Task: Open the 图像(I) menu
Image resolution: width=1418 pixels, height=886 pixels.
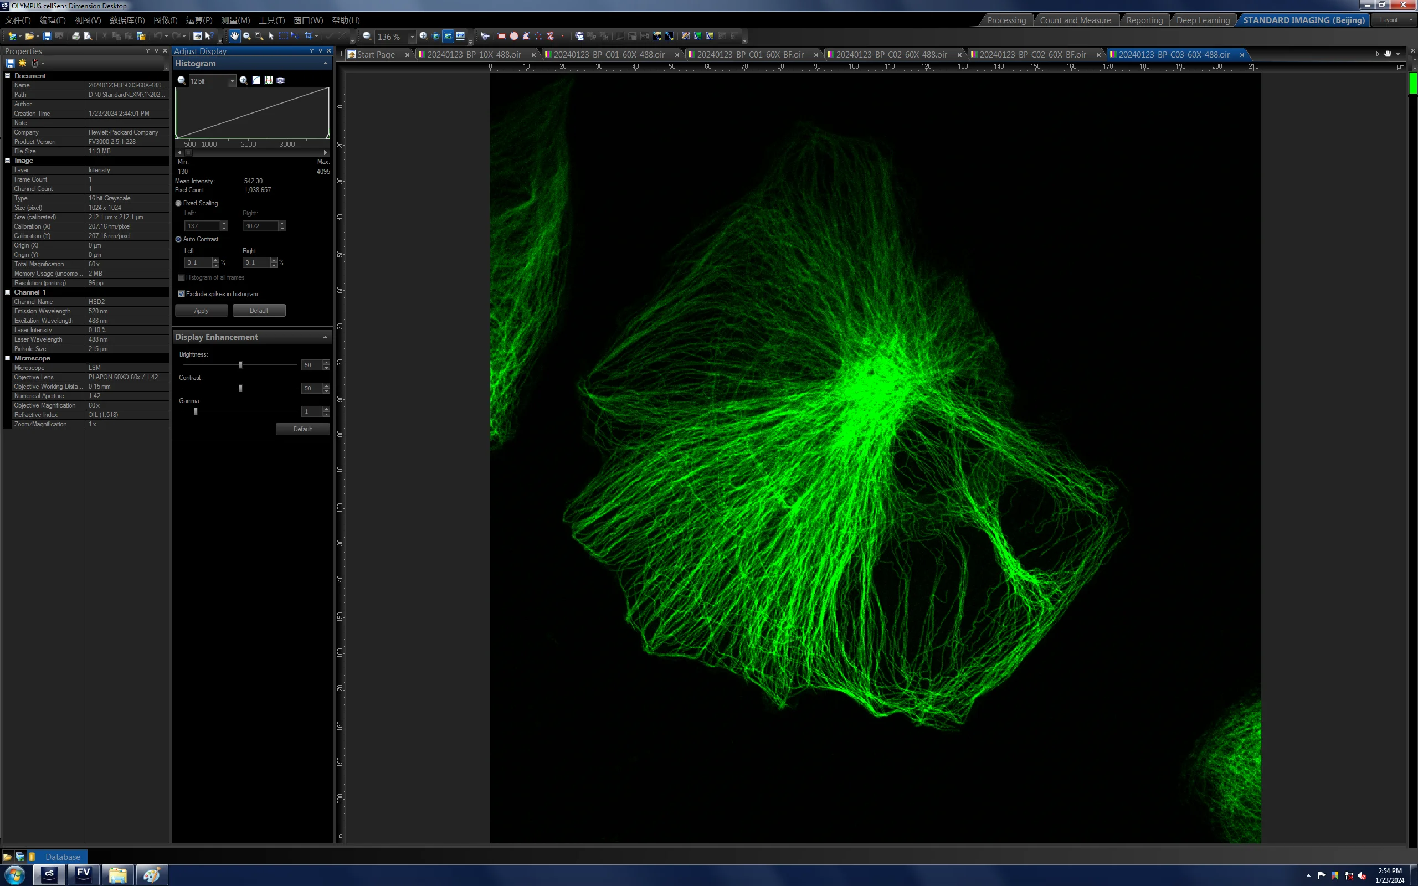Action: pos(165,20)
